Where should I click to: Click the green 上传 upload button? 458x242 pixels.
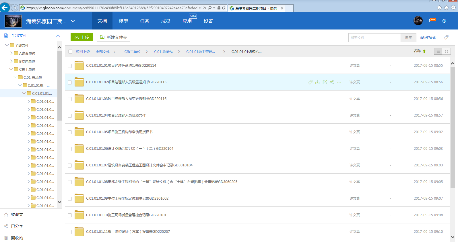82,37
